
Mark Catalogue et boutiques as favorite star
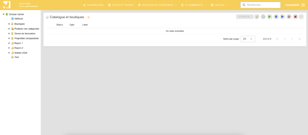[x=88, y=17]
